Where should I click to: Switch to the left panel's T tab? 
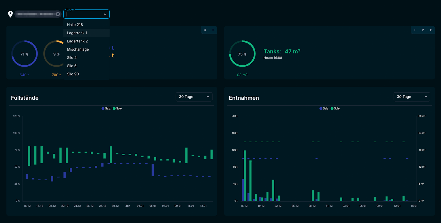click(x=213, y=30)
